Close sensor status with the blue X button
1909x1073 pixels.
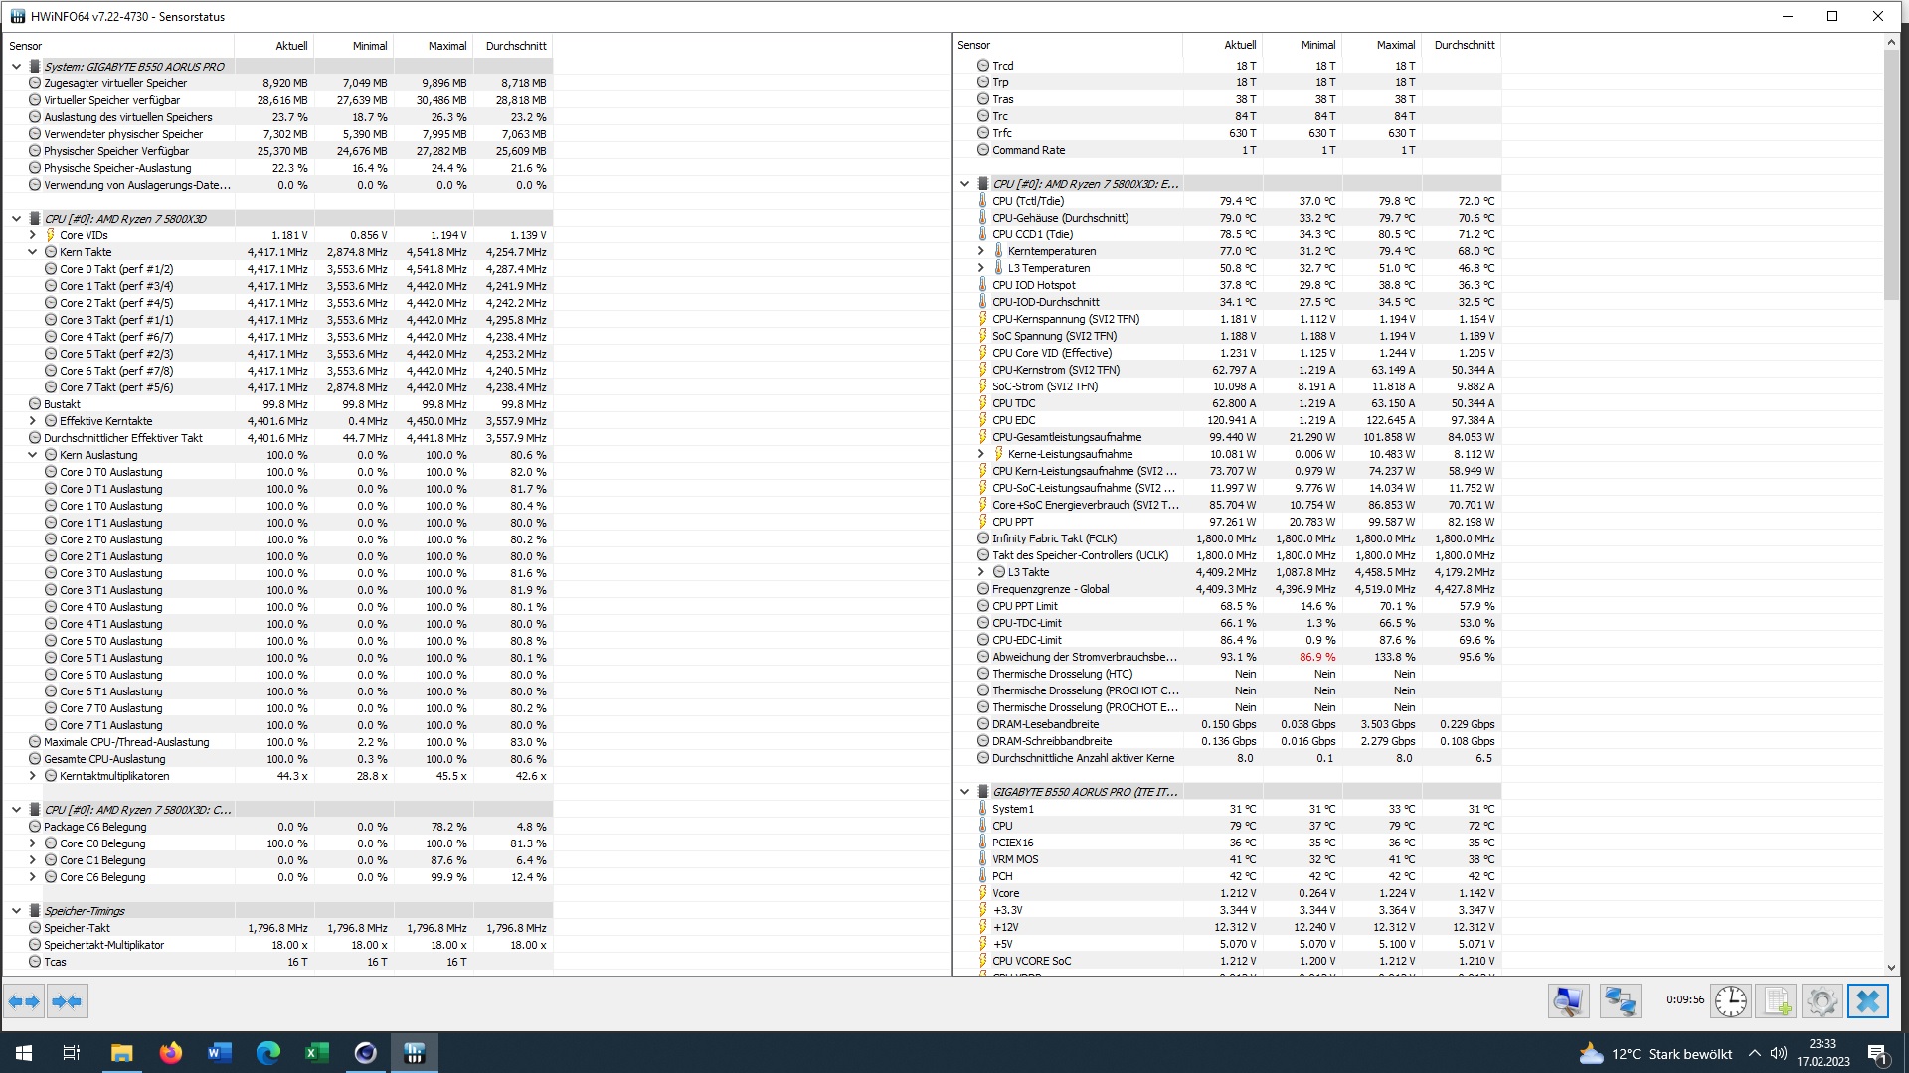click(x=1867, y=1001)
